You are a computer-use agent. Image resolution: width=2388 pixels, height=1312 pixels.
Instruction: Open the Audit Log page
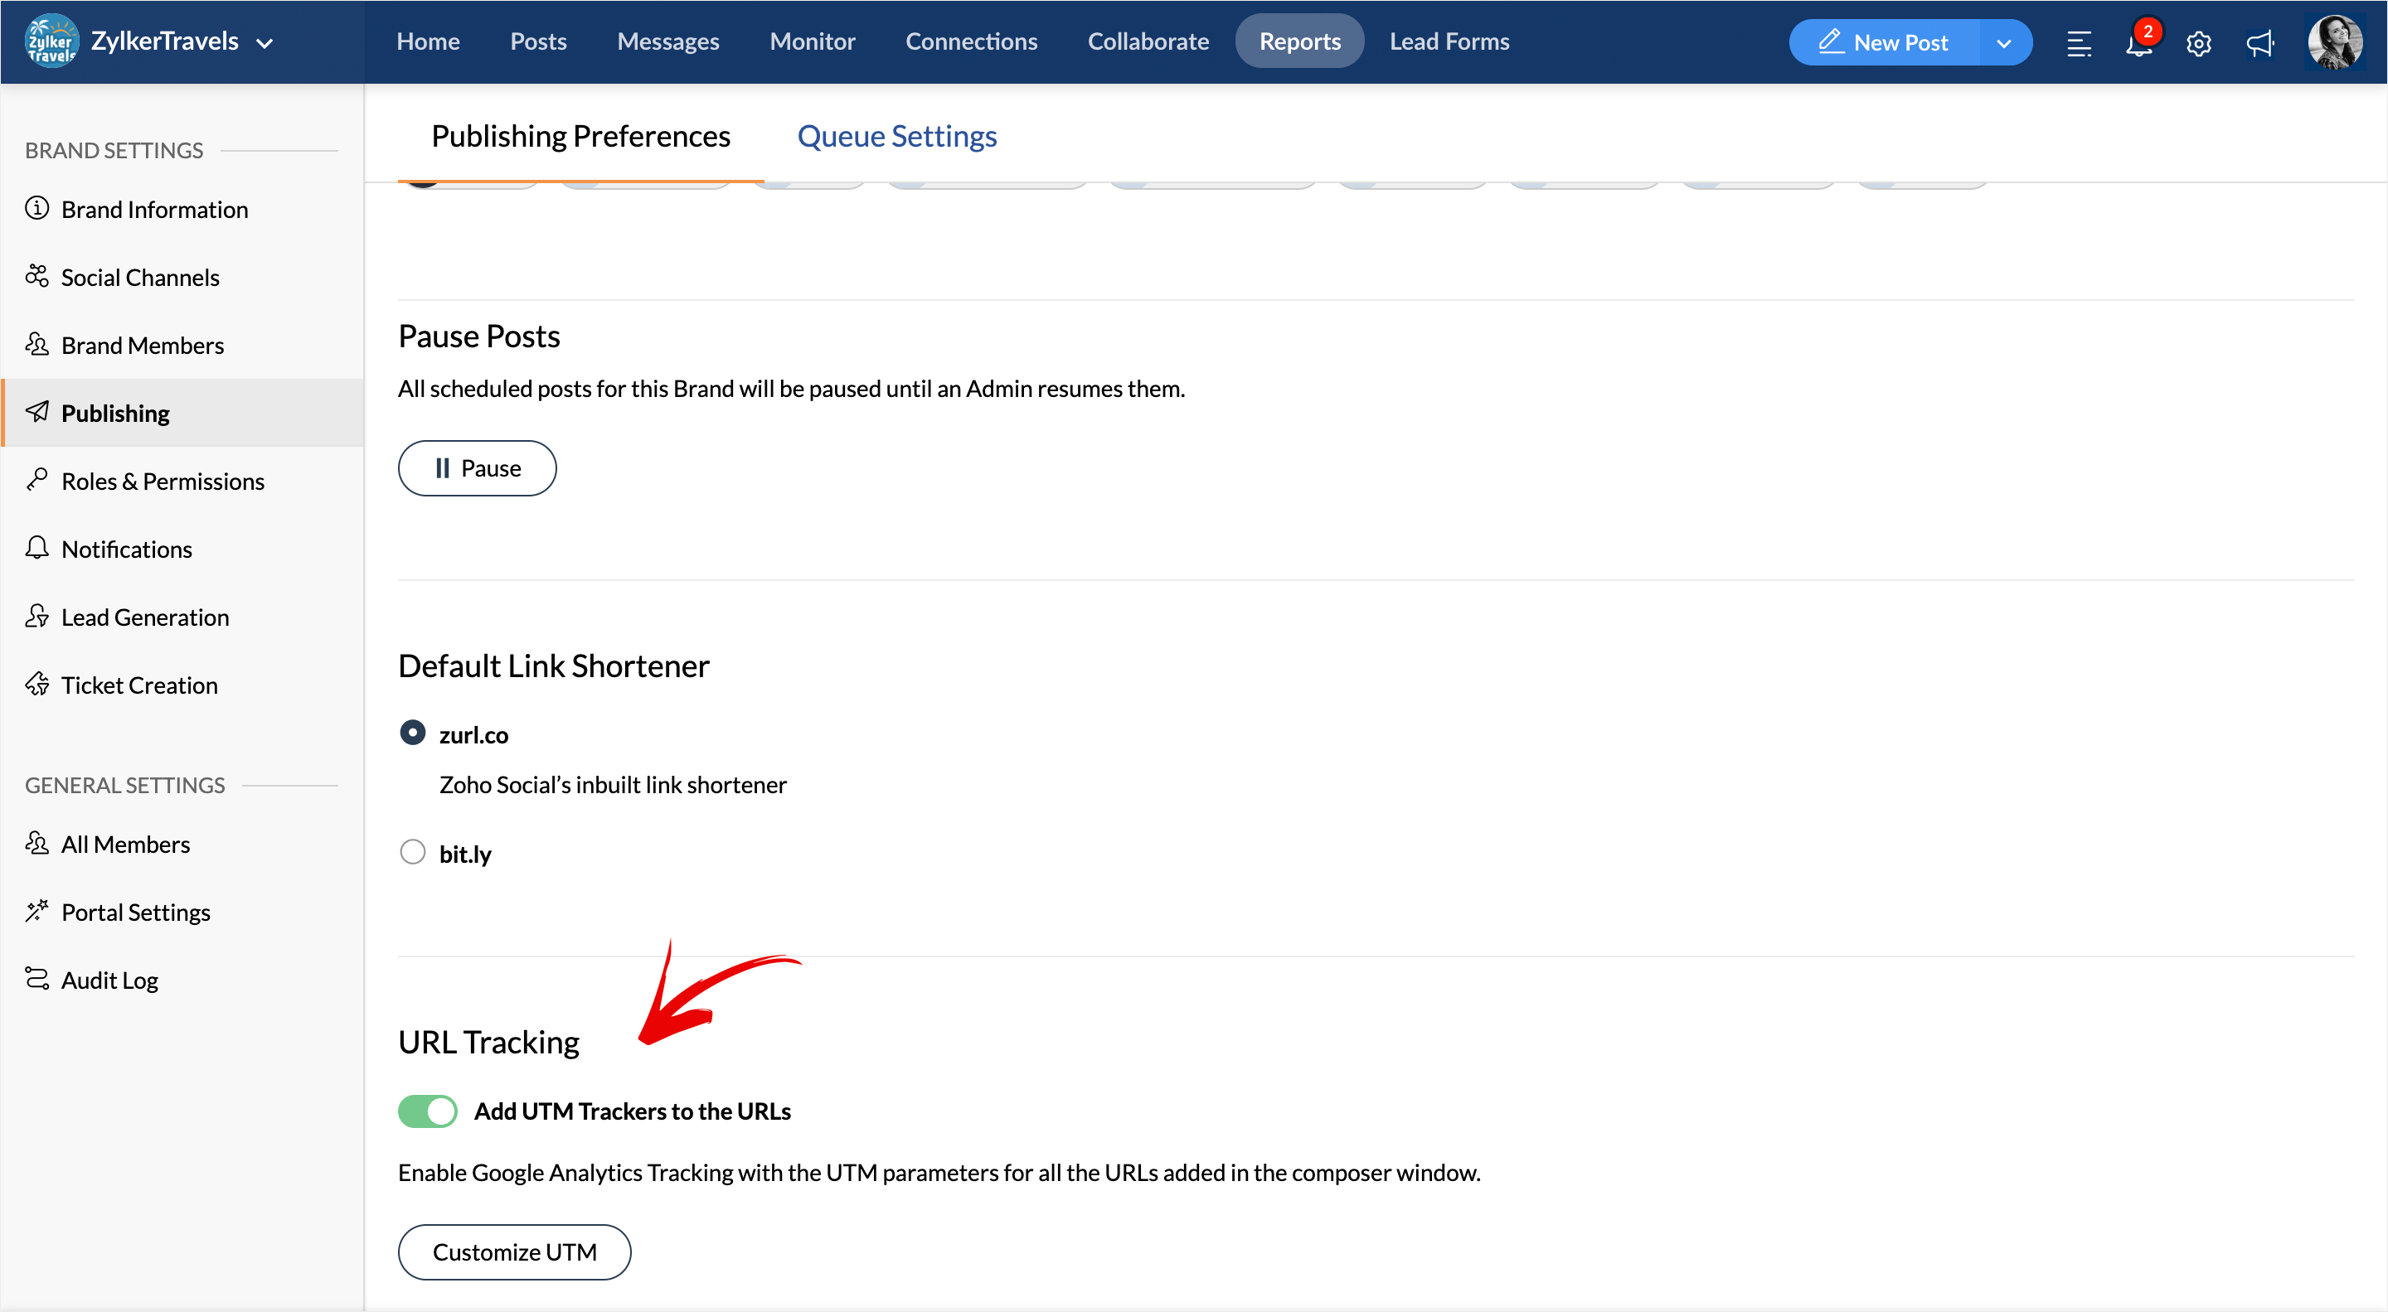(109, 980)
